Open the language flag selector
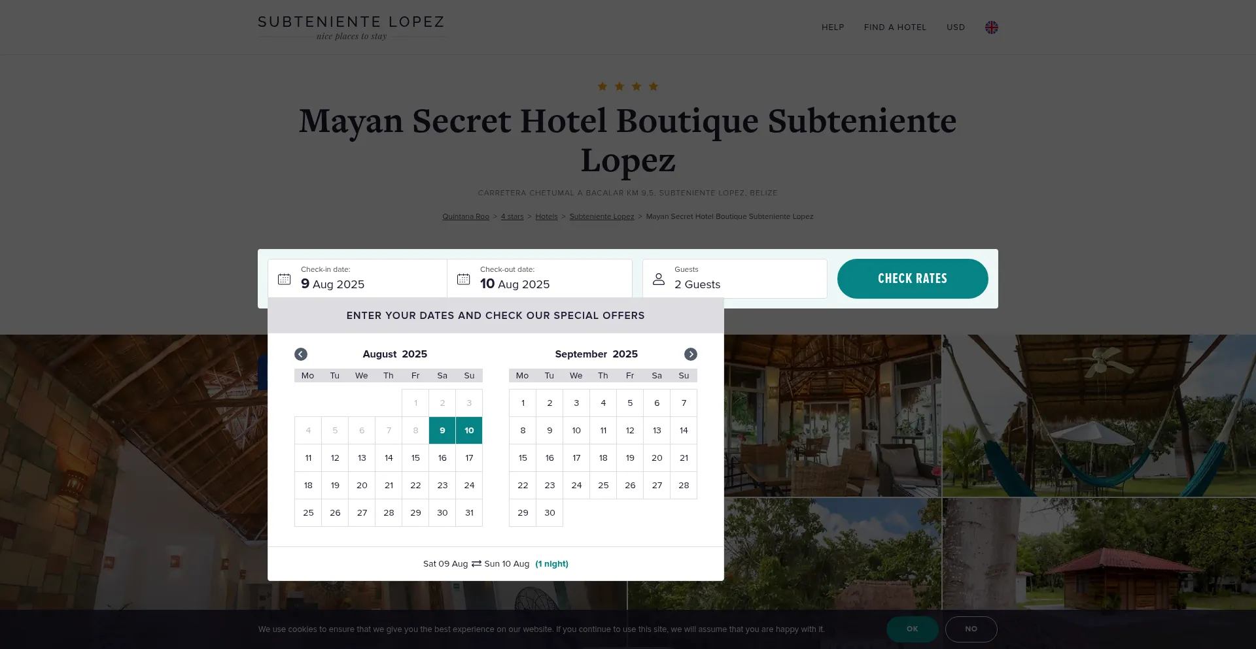Screen dimensions: 1256x649 pos(992,27)
